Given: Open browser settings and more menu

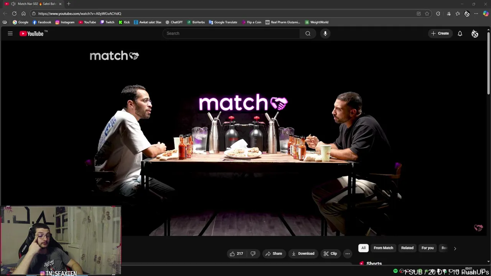Looking at the screenshot, I should point(476,13).
